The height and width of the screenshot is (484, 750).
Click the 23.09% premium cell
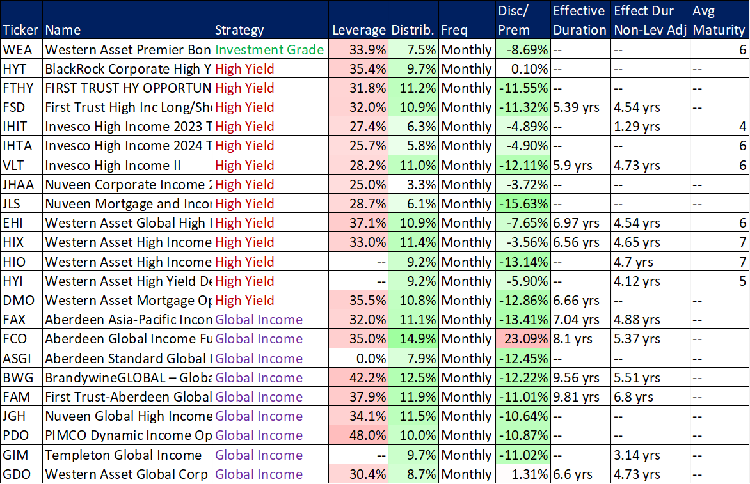tap(523, 339)
